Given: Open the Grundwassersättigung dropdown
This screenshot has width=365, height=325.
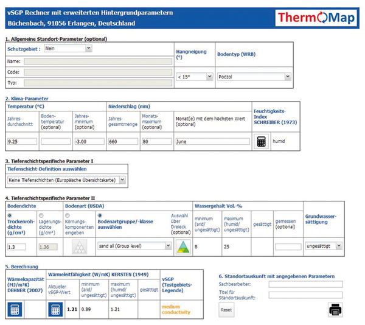Looking at the screenshot, I should [324, 246].
